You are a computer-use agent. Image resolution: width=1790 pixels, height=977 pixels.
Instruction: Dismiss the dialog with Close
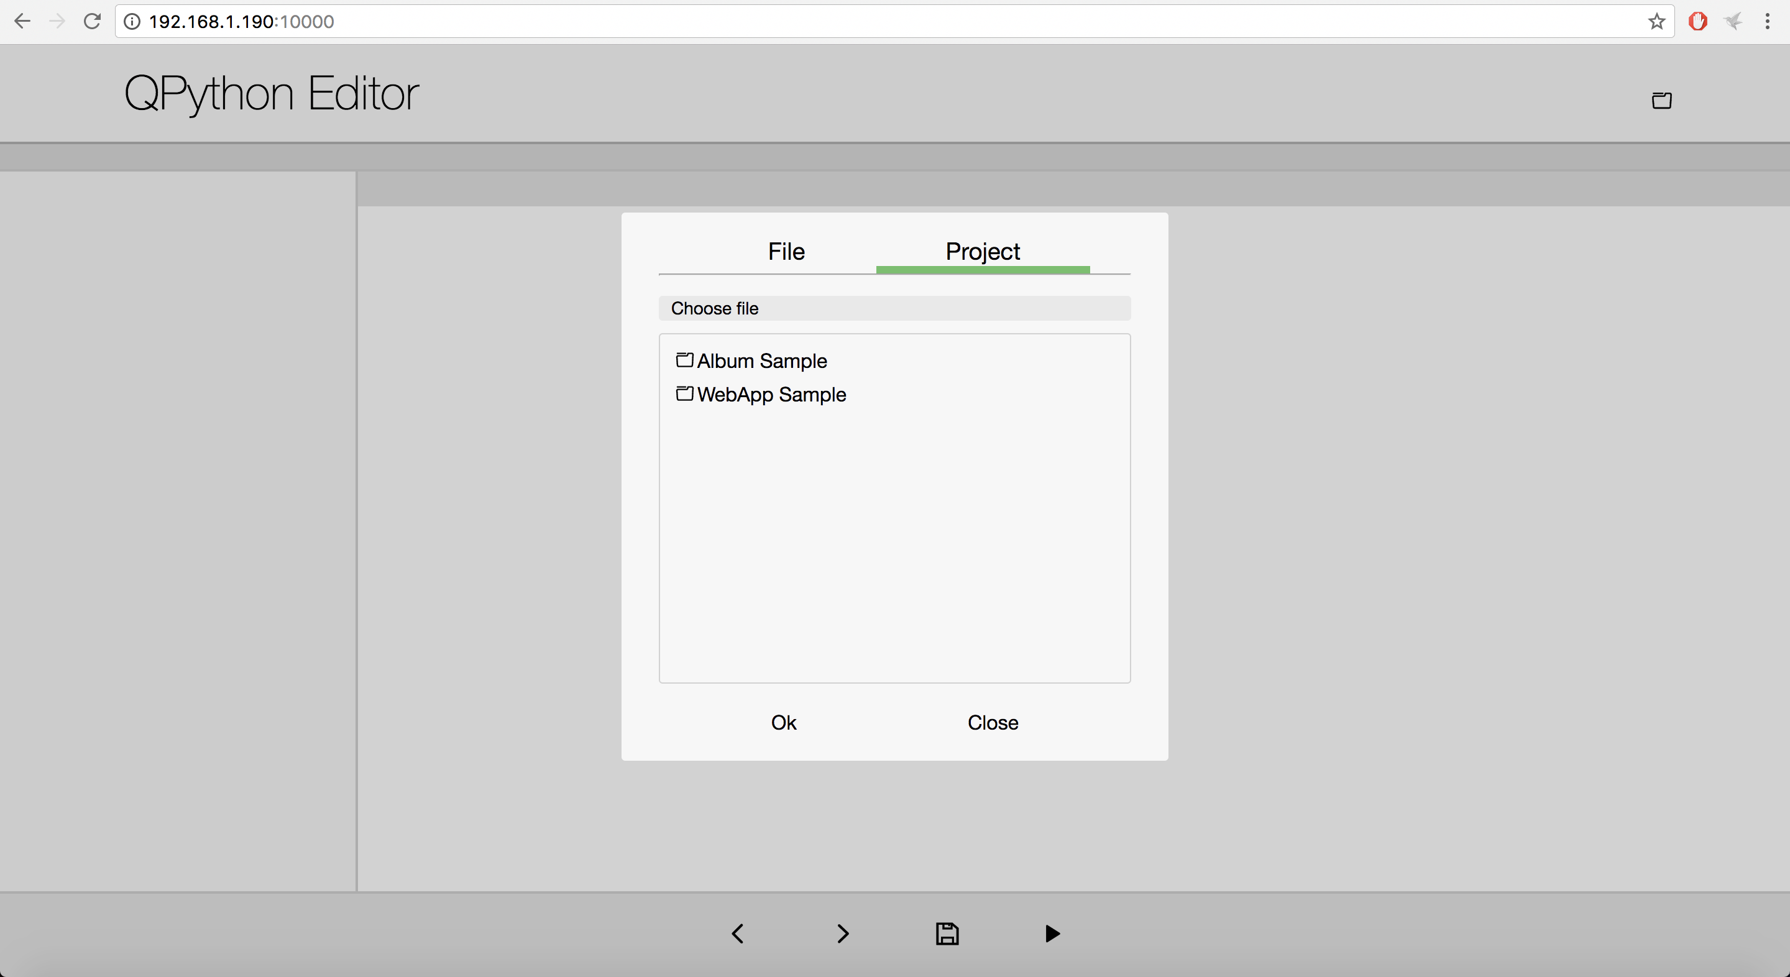pyautogui.click(x=993, y=722)
